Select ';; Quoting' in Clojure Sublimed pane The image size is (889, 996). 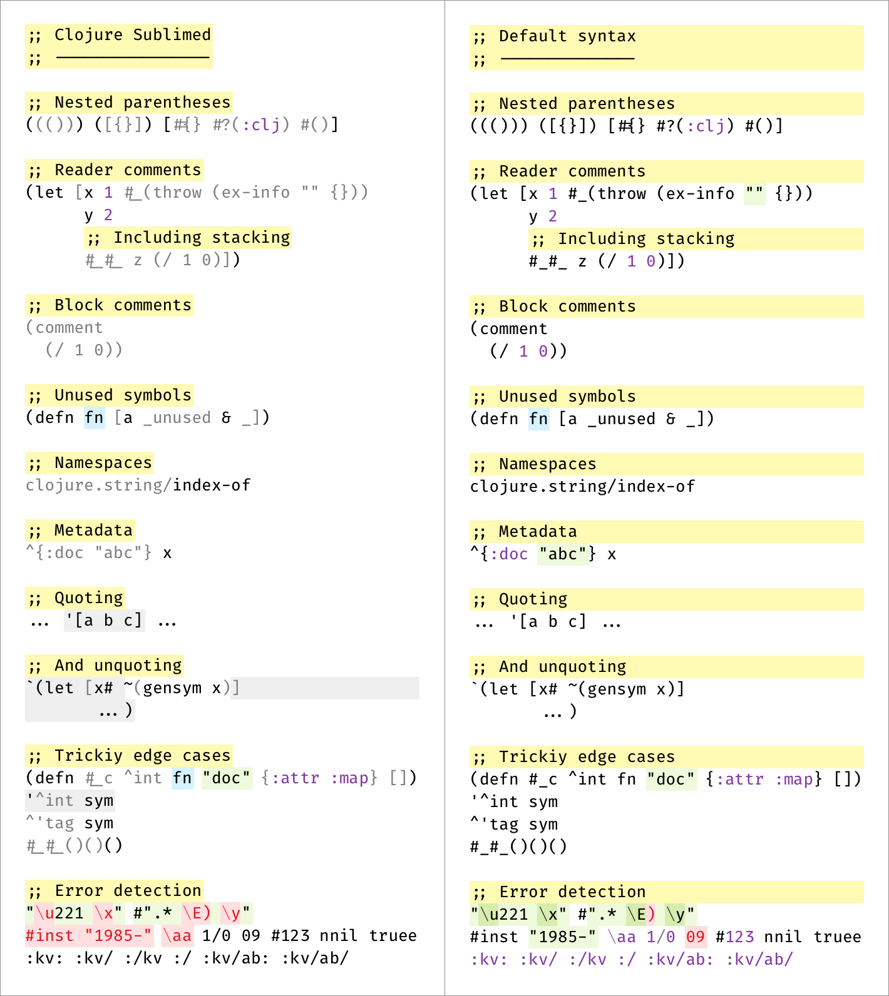coord(75,598)
